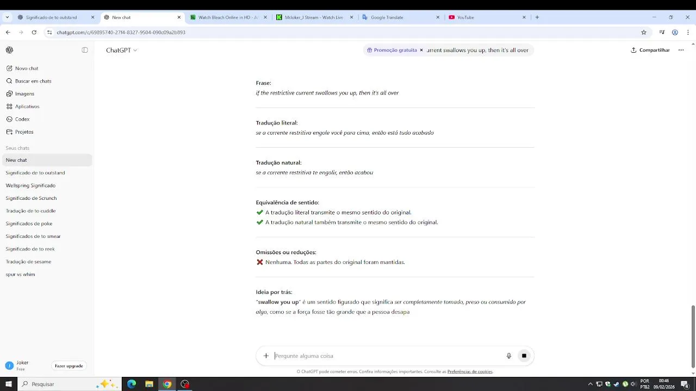Click the ChatGPT logo in sidebar

pos(9,50)
